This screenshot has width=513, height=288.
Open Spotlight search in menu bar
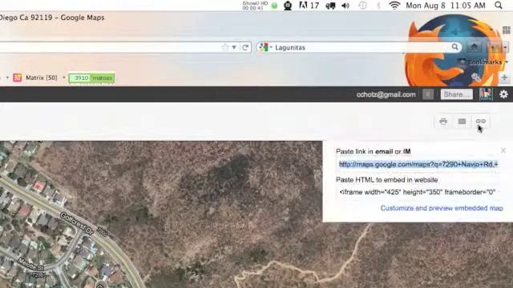pos(499,6)
